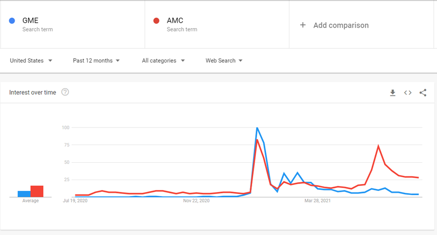Screen dimensions: 437x235
Task: Click Add comparison
Action: [x=341, y=25]
